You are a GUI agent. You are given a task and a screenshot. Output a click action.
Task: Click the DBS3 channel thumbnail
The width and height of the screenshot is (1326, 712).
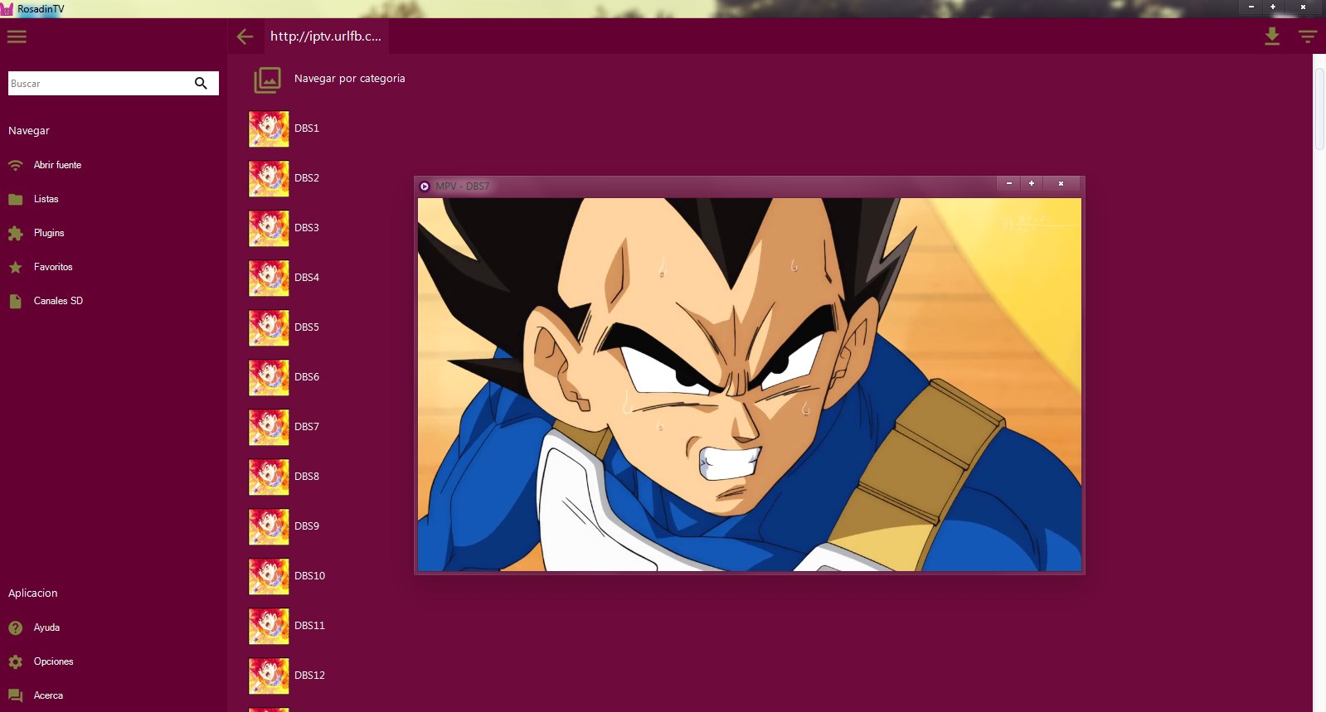tap(269, 228)
